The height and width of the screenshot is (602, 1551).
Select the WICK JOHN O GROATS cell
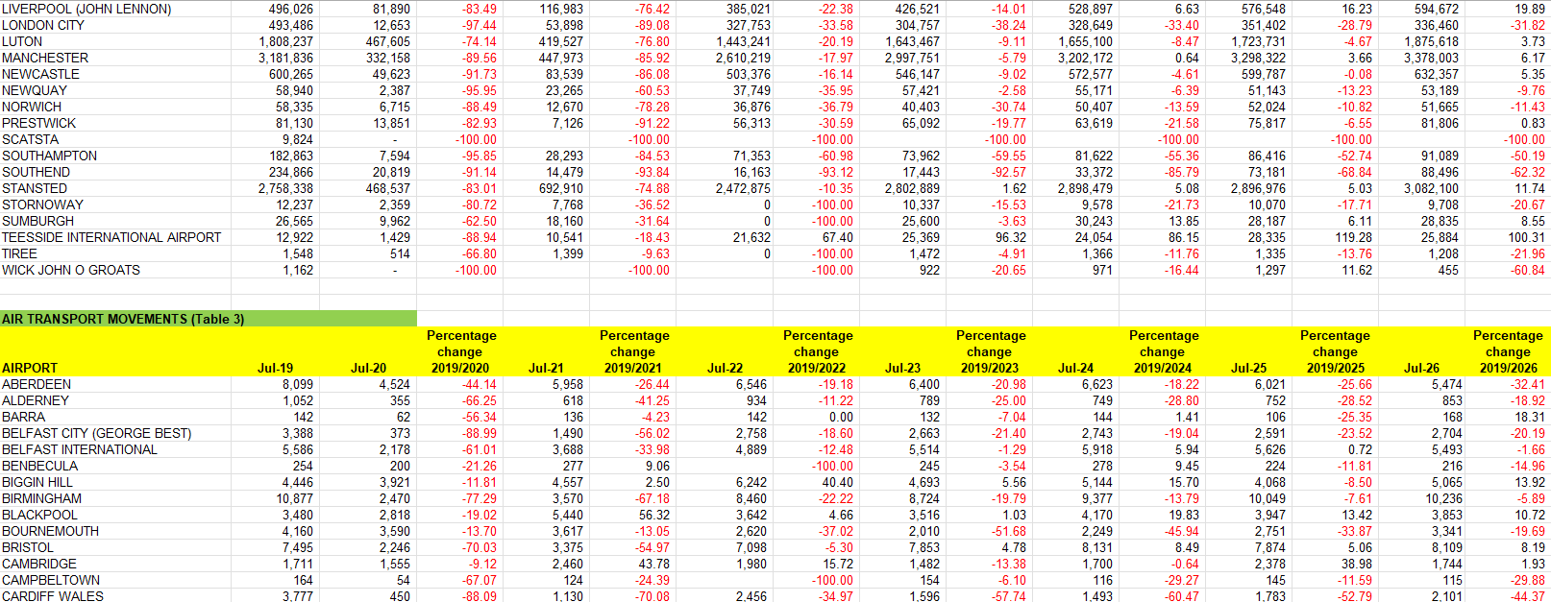(x=71, y=270)
